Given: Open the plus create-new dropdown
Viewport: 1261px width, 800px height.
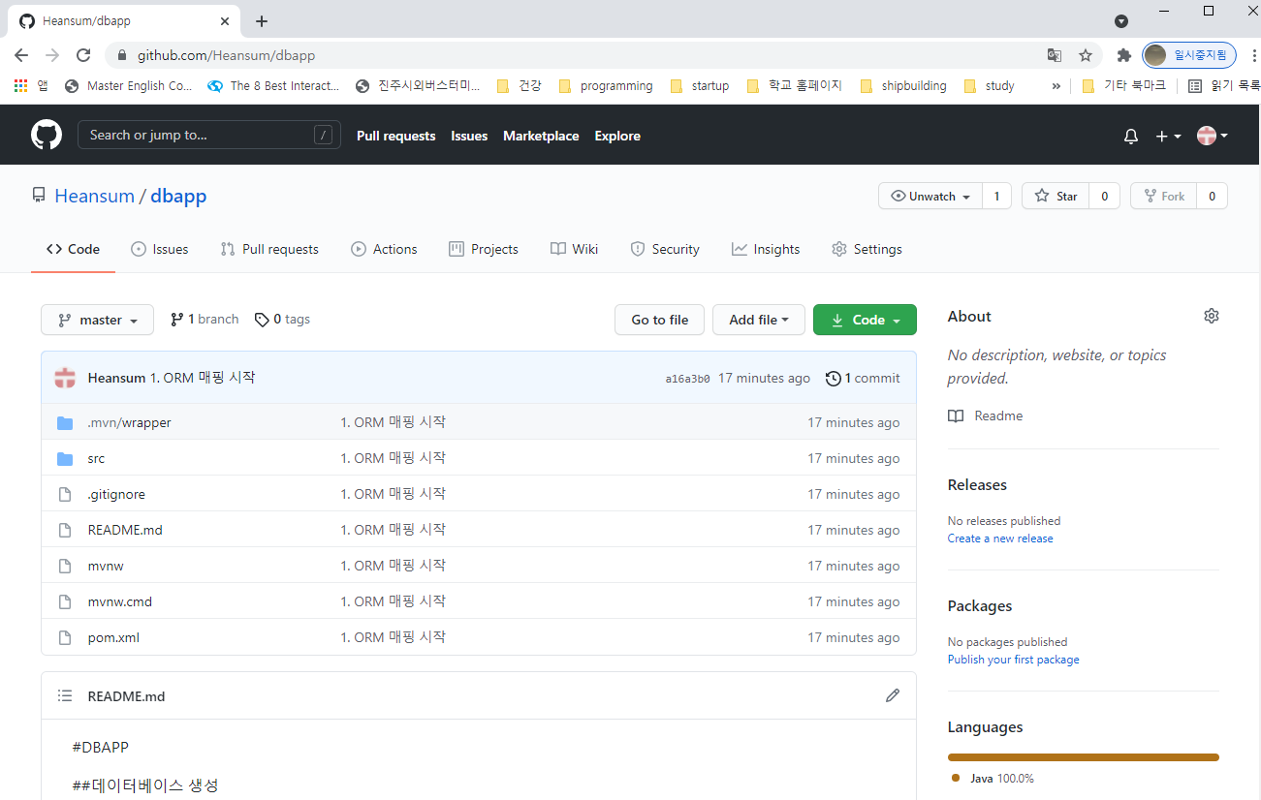Looking at the screenshot, I should [x=1168, y=137].
